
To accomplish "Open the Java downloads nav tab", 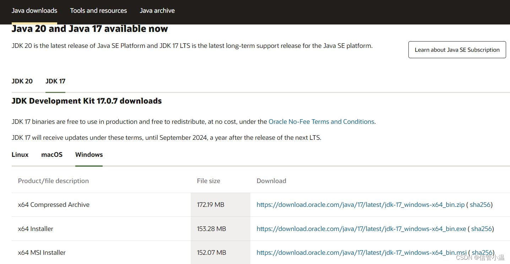I will (34, 11).
